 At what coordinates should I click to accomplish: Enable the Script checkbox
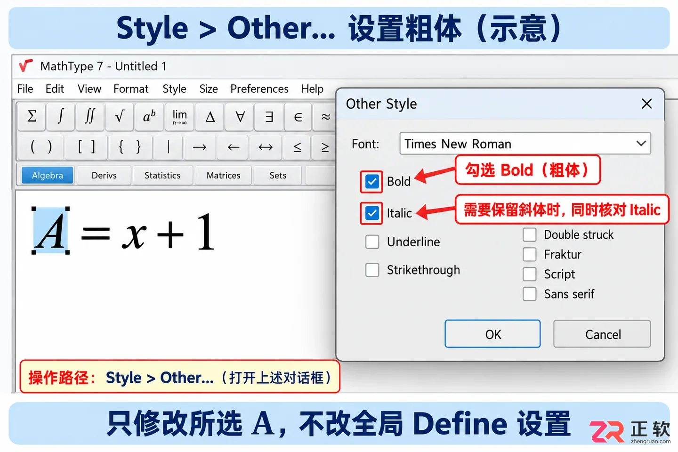[529, 274]
